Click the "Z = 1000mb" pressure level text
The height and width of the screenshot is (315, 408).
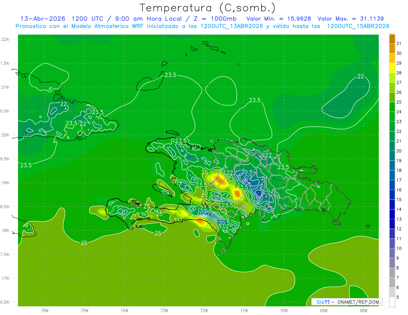(221, 19)
